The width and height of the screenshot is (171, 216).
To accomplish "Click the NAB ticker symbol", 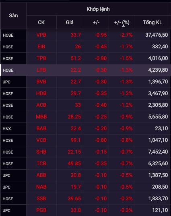I will click(41, 187).
